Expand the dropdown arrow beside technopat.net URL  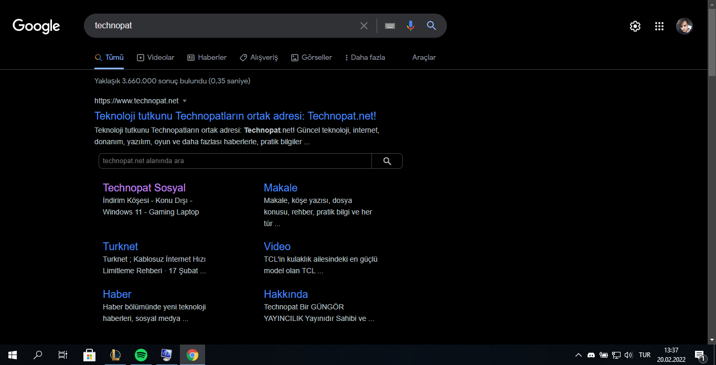click(x=185, y=101)
